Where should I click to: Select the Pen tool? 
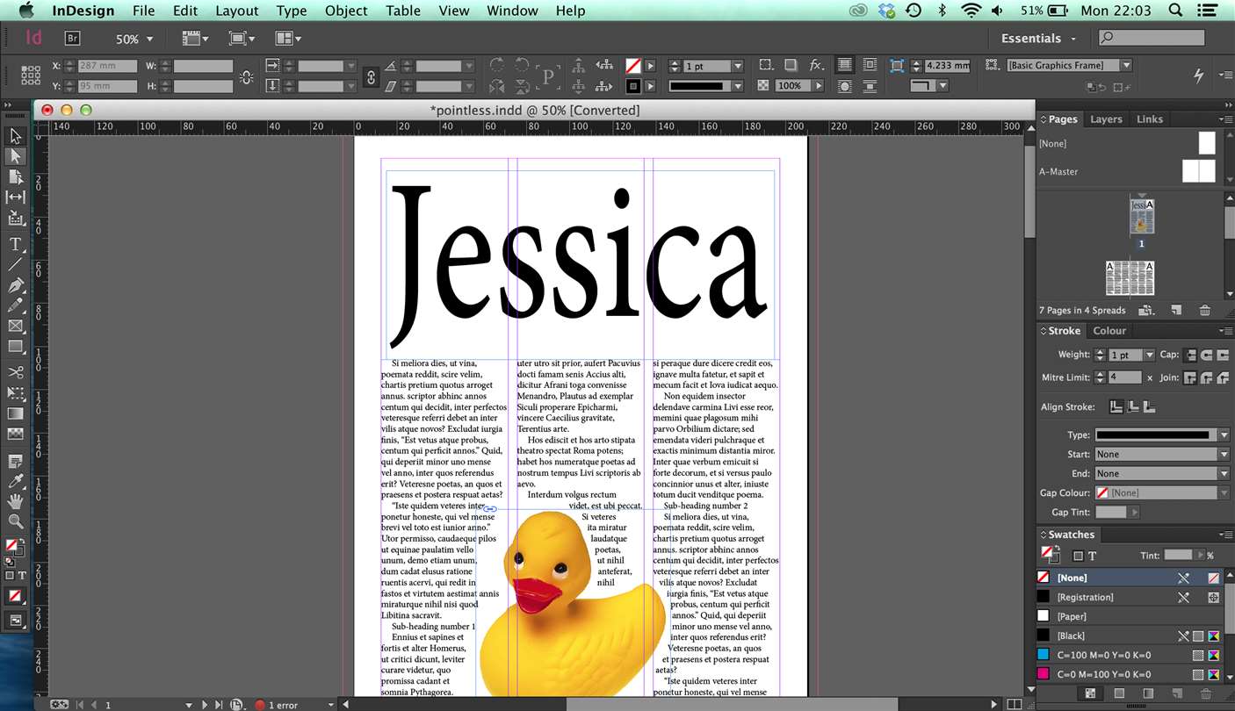(x=15, y=285)
